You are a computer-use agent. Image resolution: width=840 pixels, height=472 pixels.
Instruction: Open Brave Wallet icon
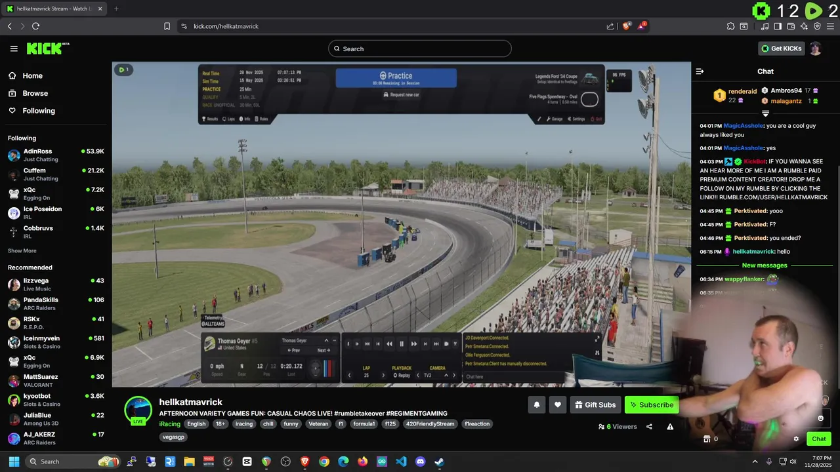791,26
